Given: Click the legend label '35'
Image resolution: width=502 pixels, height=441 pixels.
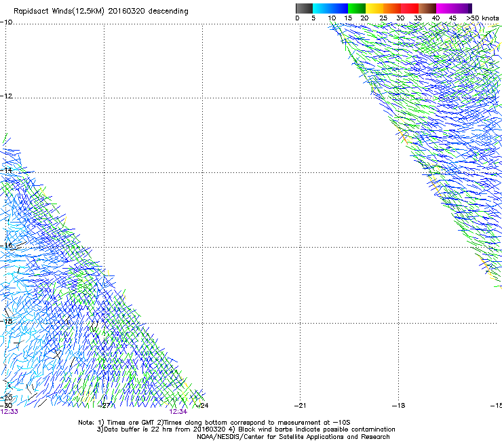Looking at the screenshot, I should [x=418, y=18].
